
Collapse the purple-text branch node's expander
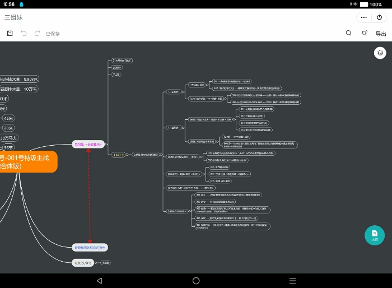pos(107,144)
